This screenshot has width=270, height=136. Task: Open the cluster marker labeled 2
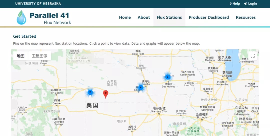[x=90, y=92]
